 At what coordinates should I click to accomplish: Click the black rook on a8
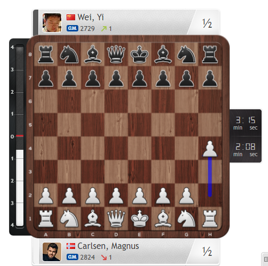(x=46, y=54)
